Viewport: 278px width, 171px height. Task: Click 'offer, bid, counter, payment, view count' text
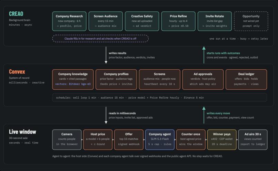click(230, 118)
